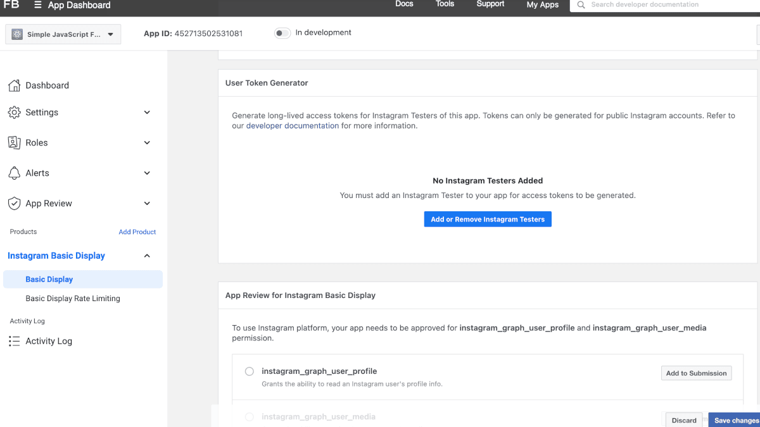This screenshot has height=427, width=760.
Task: Select the instagram_graph_user_profile radio button
Action: tap(250, 371)
